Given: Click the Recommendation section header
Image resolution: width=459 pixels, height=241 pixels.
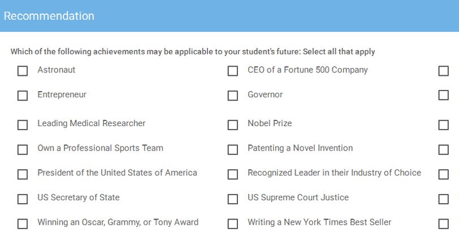Looking at the screenshot, I should (49, 16).
